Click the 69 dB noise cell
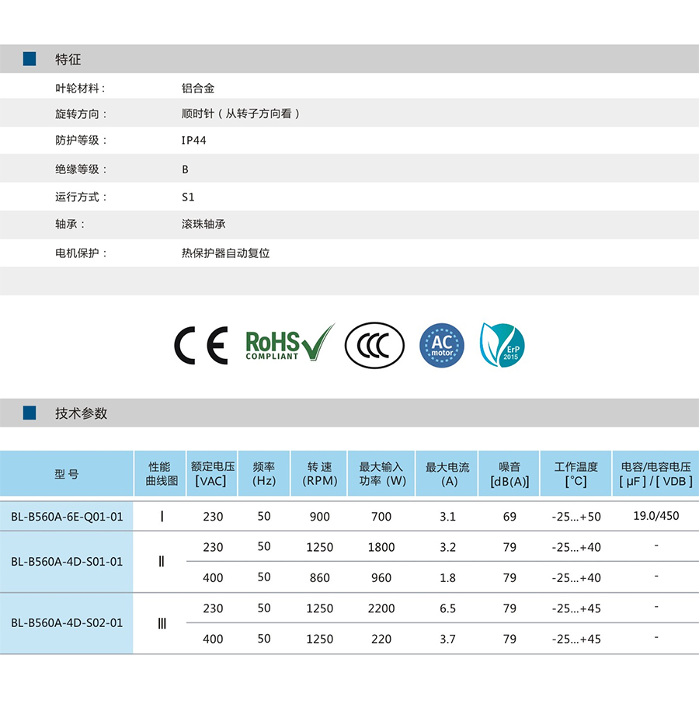This screenshot has width=699, height=718. pyautogui.click(x=509, y=517)
